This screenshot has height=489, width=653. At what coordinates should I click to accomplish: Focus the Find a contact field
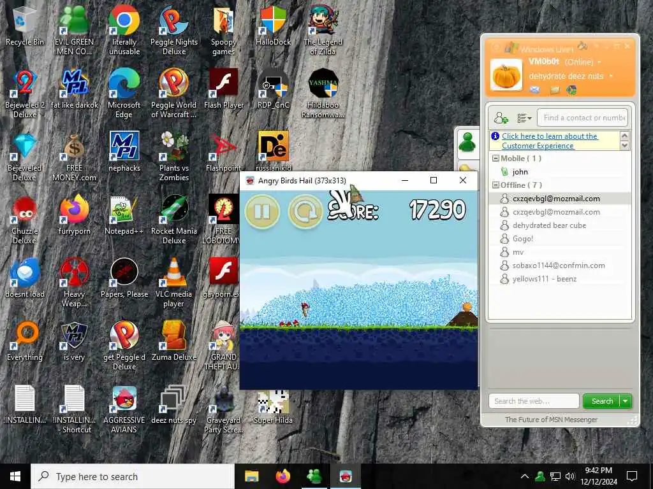pos(582,118)
